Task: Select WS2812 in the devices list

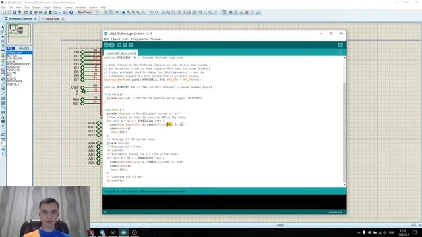Action: 12,78
